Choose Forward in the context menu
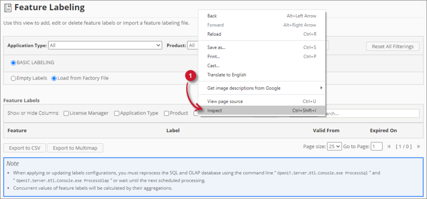The image size is (427, 199). coord(262,25)
